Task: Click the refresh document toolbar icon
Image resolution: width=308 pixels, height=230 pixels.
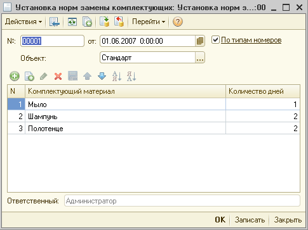Action: (x=72, y=22)
